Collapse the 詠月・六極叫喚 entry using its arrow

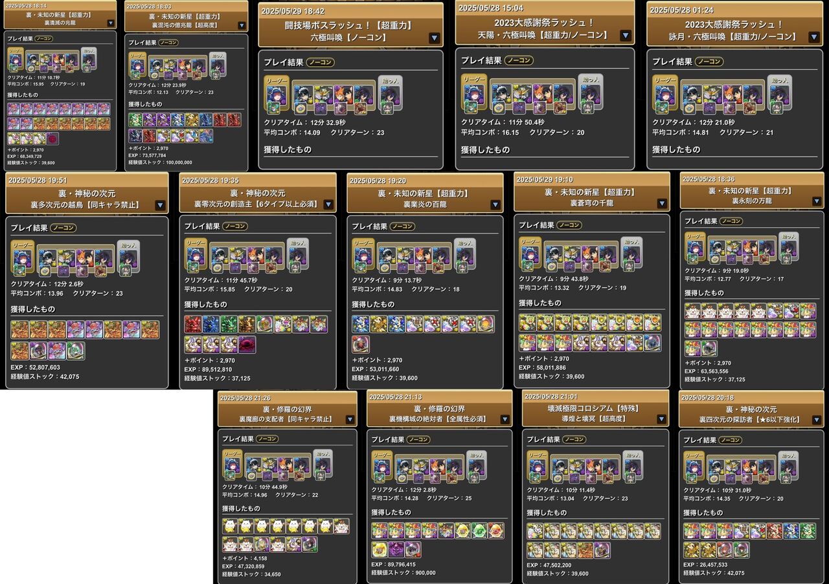click(814, 37)
